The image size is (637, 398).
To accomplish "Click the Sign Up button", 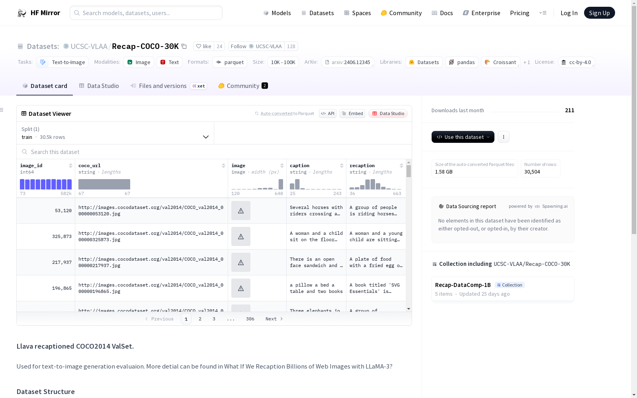I will tap(600, 13).
